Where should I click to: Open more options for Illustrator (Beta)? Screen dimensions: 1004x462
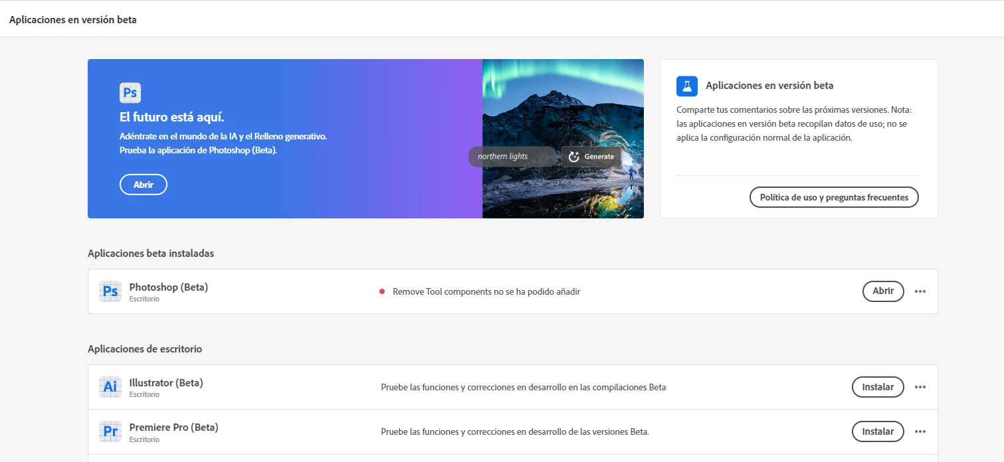pyautogui.click(x=920, y=387)
